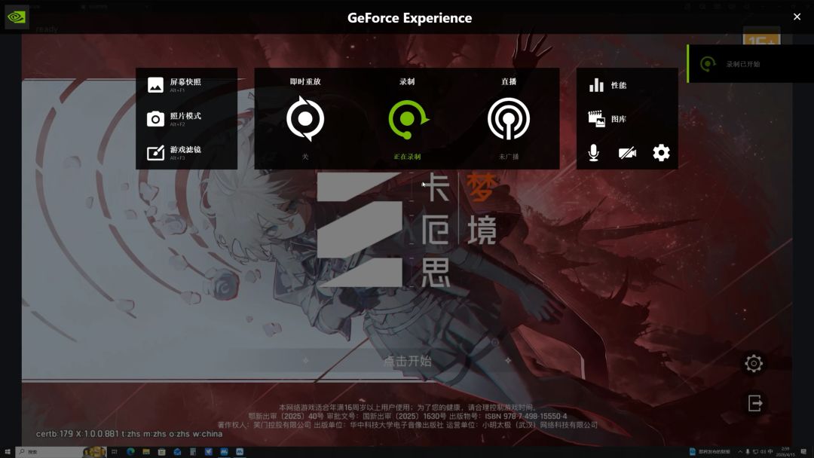
Task: Open File Explorer from taskbar
Action: [146, 452]
